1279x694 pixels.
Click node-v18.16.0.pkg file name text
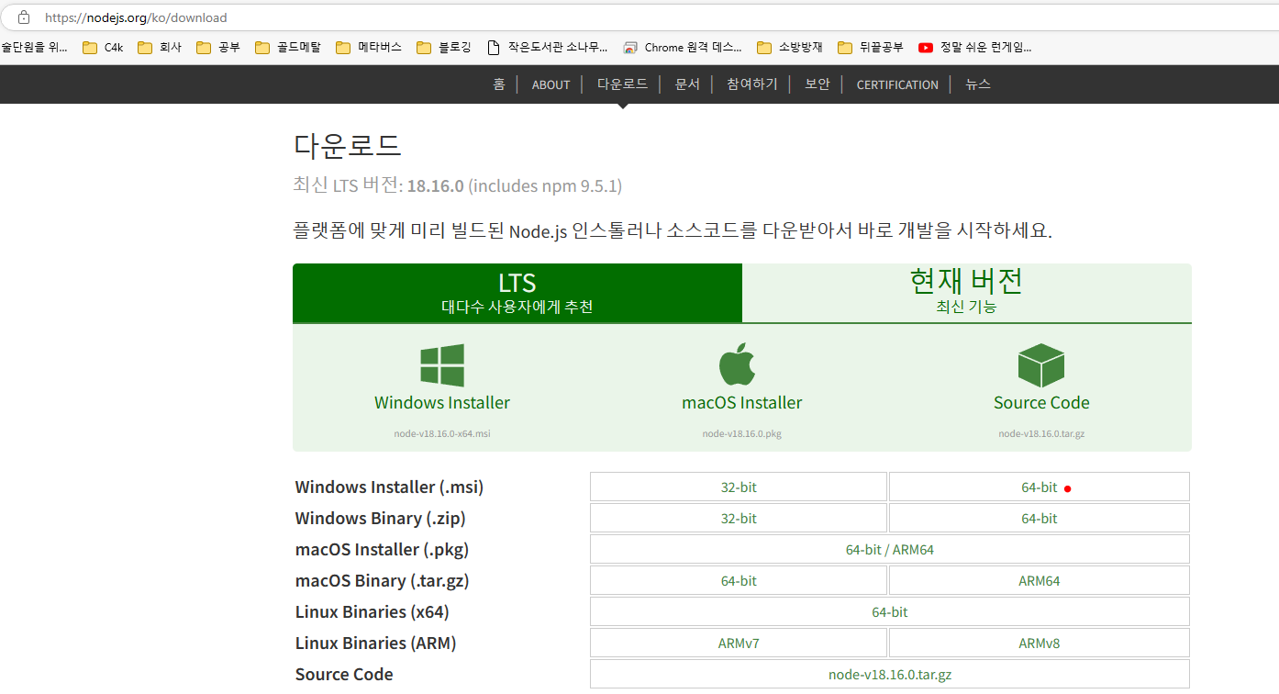coord(742,433)
